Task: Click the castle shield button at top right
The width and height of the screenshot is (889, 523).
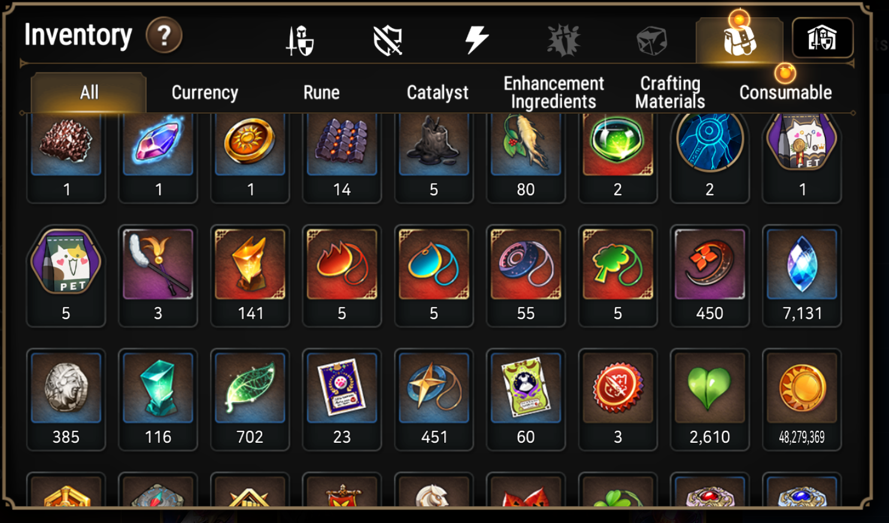Action: tap(823, 38)
